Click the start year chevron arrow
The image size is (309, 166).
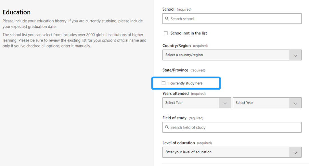click(x=225, y=103)
